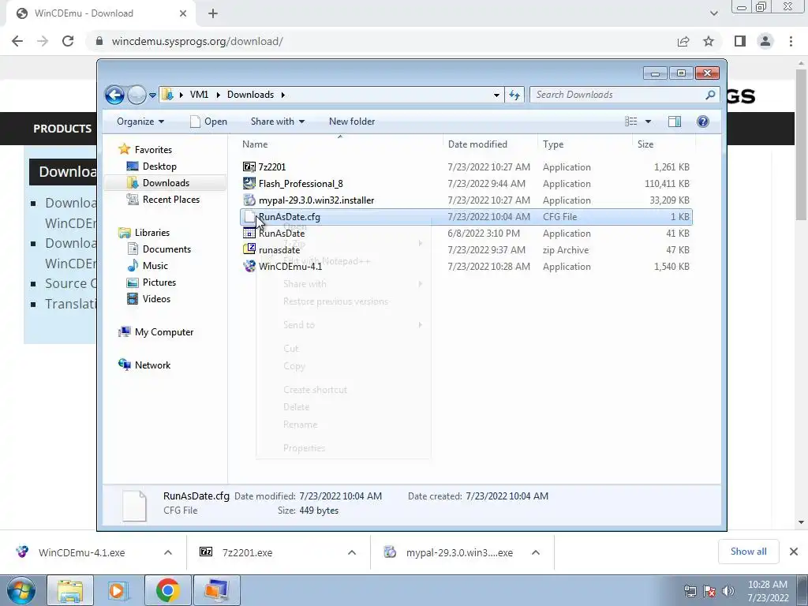Open Chrome from the taskbar
808x606 pixels.
pyautogui.click(x=168, y=590)
